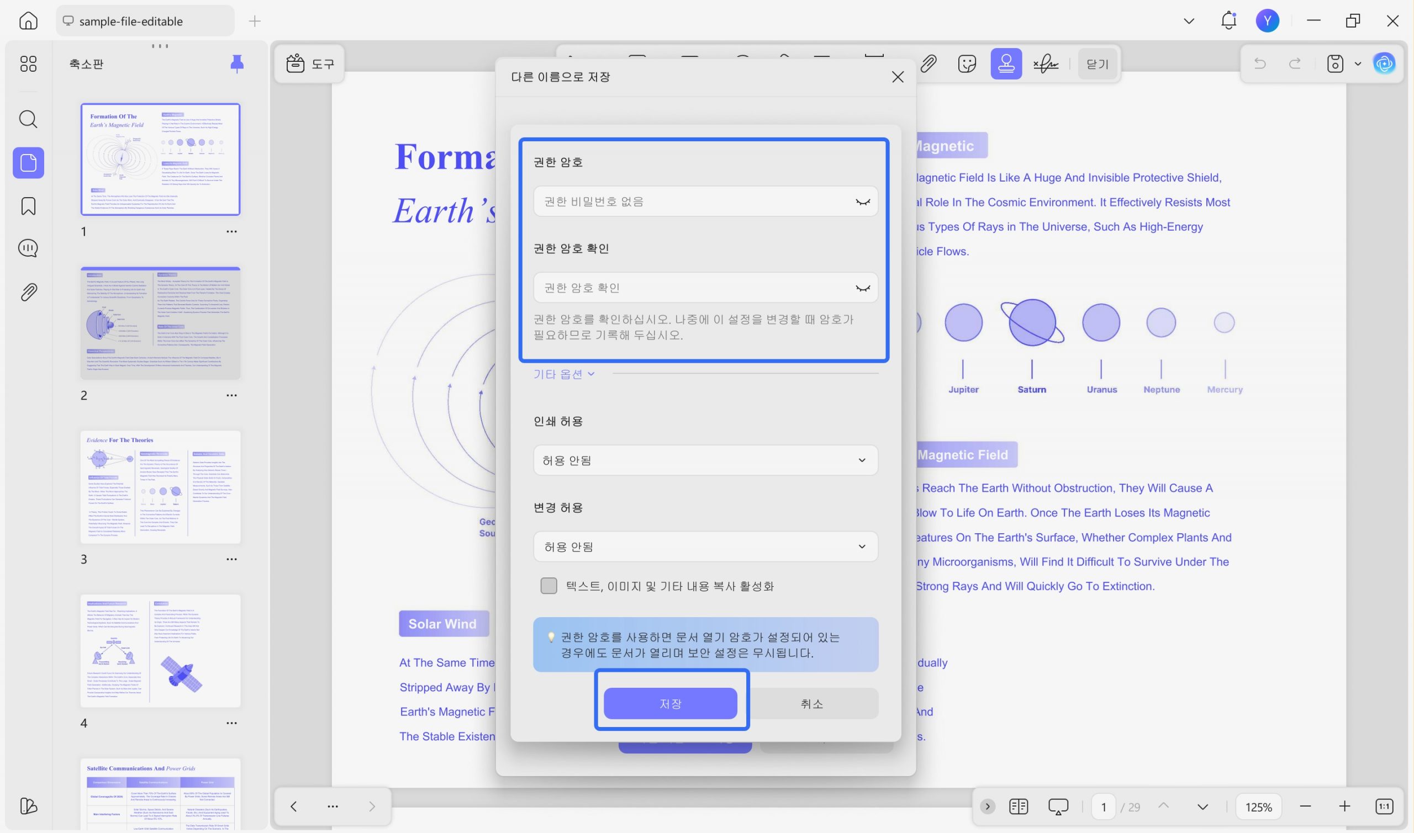Viewport: 1414px width, 833px height.
Task: Reveal the confirm password field text
Action: click(x=862, y=288)
